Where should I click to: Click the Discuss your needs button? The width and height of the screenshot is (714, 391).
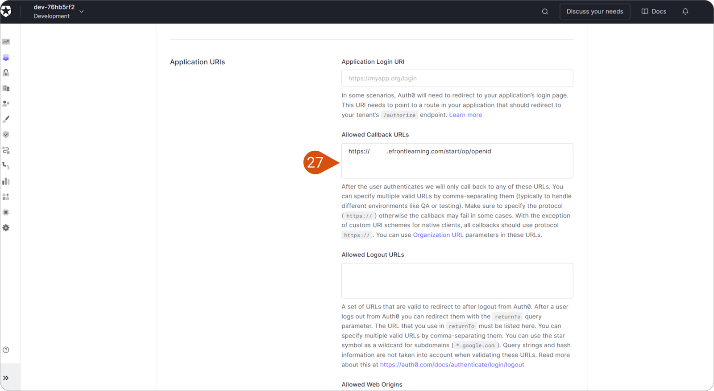click(595, 12)
